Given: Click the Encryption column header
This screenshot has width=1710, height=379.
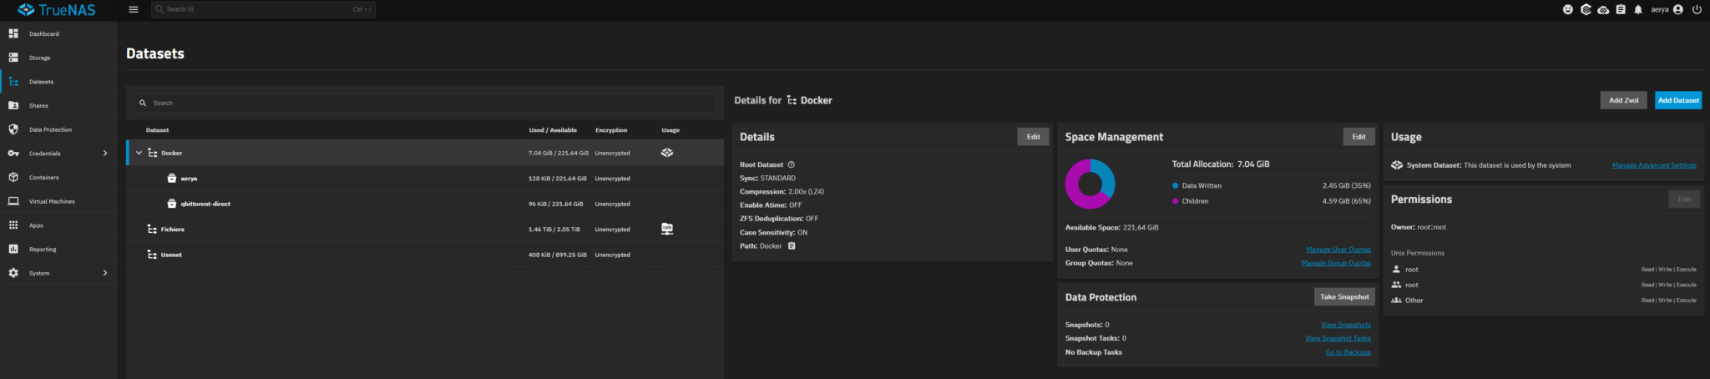Looking at the screenshot, I should tap(611, 130).
